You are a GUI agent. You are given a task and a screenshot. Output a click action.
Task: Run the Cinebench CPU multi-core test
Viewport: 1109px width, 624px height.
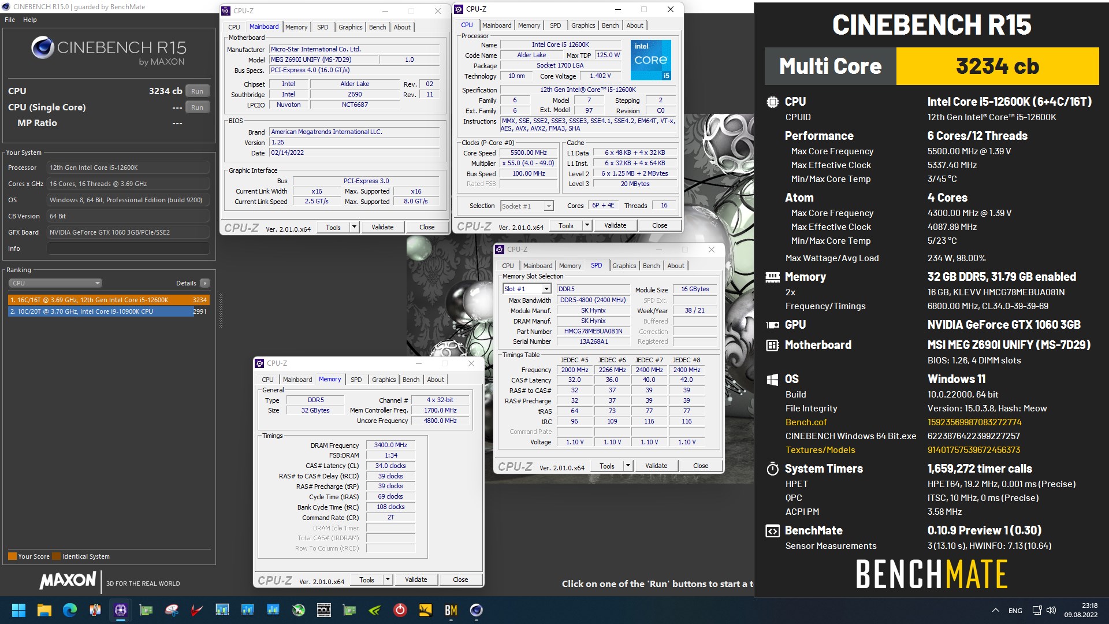(x=197, y=91)
